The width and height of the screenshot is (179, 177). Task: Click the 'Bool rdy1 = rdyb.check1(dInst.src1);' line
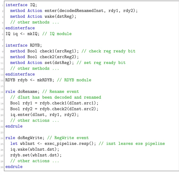(54, 103)
